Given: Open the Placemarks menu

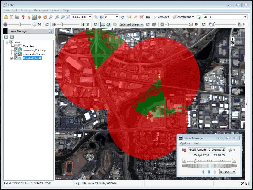Looking at the screenshot, I should [41, 10].
